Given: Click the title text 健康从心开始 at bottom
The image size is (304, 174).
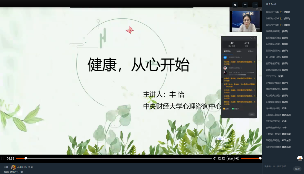Looking at the screenshot, I should click(x=16, y=172).
